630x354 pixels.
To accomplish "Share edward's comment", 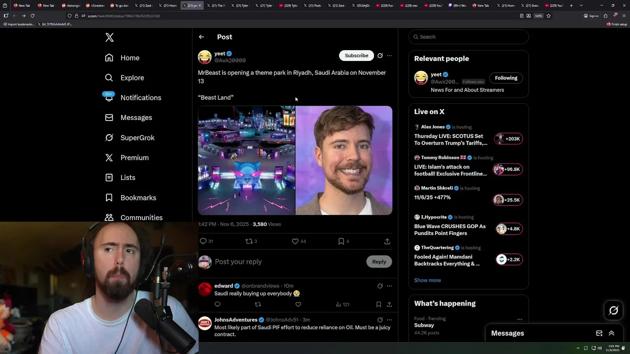I will [389, 304].
